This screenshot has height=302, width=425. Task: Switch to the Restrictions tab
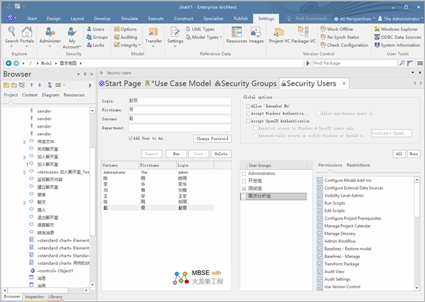(x=358, y=165)
